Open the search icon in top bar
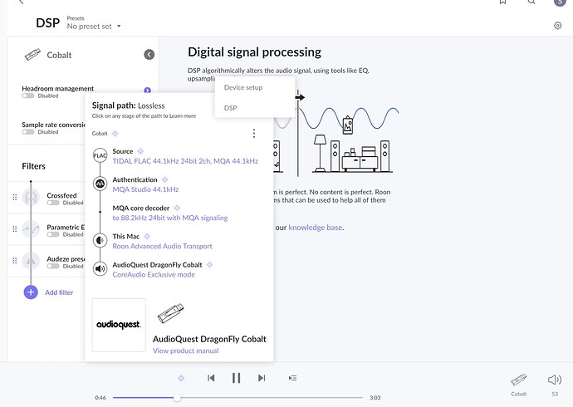The width and height of the screenshot is (573, 407). click(x=531, y=2)
